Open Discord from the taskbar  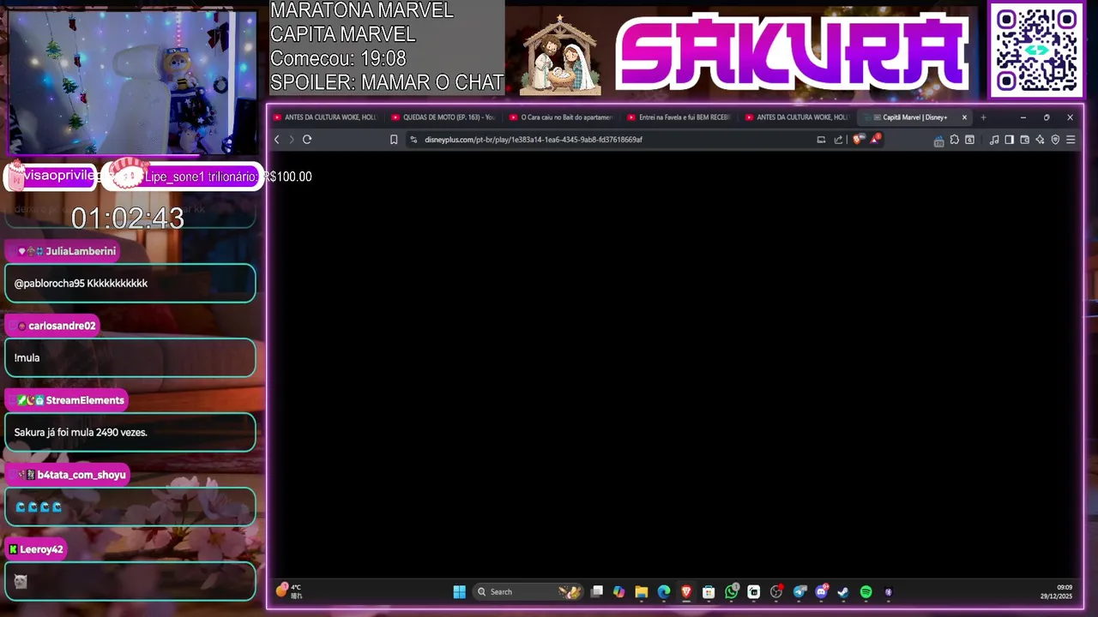(x=822, y=592)
